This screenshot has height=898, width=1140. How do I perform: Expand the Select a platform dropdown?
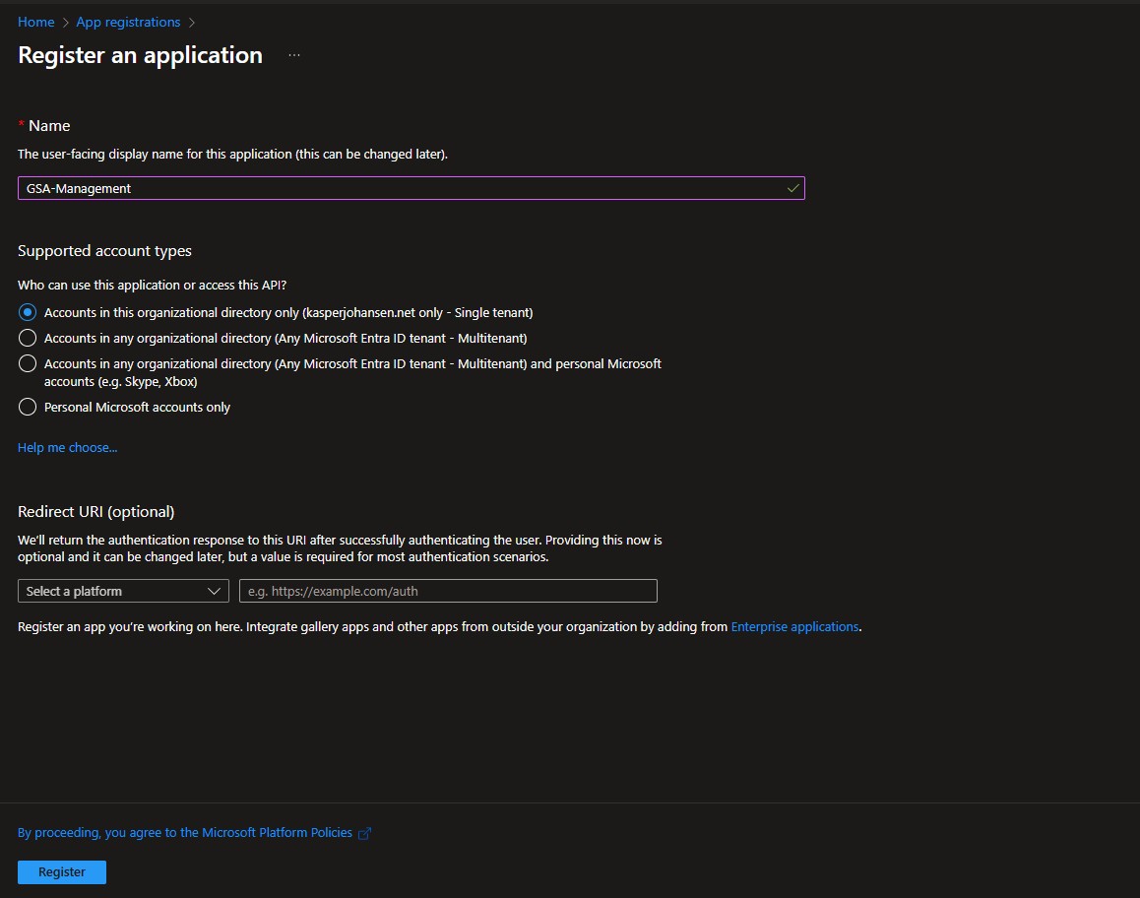(x=123, y=591)
